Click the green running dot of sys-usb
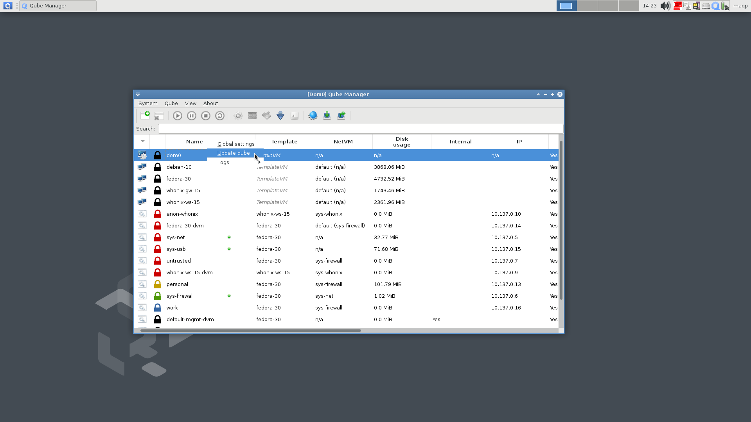The height and width of the screenshot is (422, 751). pos(229,249)
